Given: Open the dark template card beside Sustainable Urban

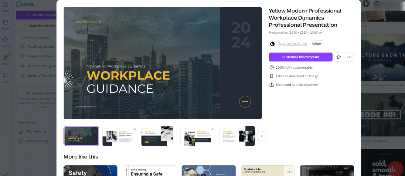Looking at the screenshot, I should [x=327, y=171].
